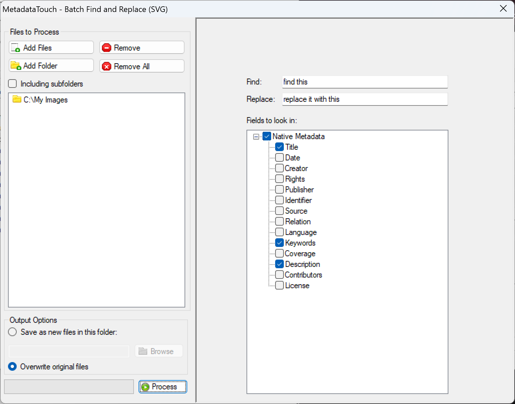The image size is (515, 404).
Task: Uncheck the Native Metadata checkbox
Action: (x=267, y=136)
